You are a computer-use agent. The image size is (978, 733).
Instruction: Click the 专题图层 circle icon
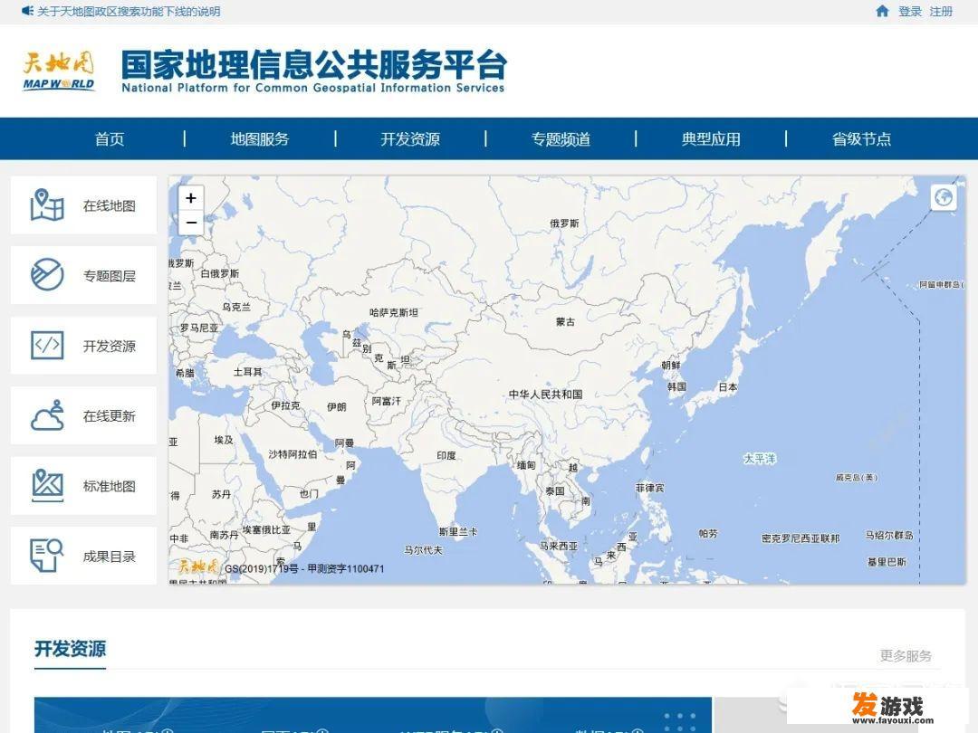click(x=47, y=275)
